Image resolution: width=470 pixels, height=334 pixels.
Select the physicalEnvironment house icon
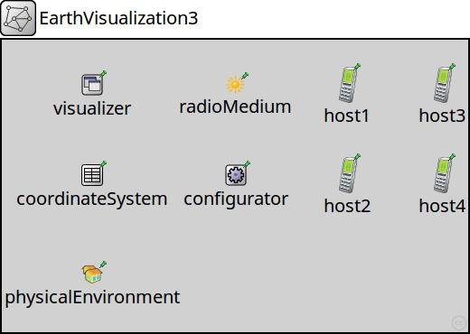[92, 274]
